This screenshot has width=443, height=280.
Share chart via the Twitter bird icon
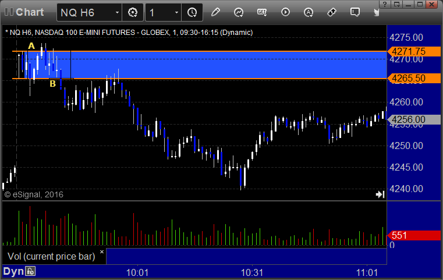376,12
